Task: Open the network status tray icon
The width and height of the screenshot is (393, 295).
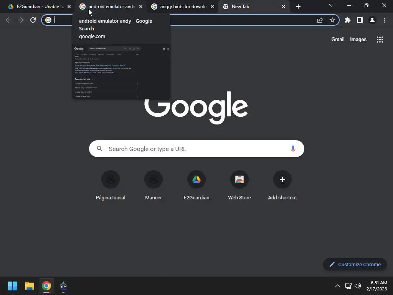Action: [x=348, y=286]
